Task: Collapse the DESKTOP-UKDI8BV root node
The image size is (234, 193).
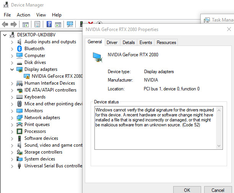Action: click(5, 35)
